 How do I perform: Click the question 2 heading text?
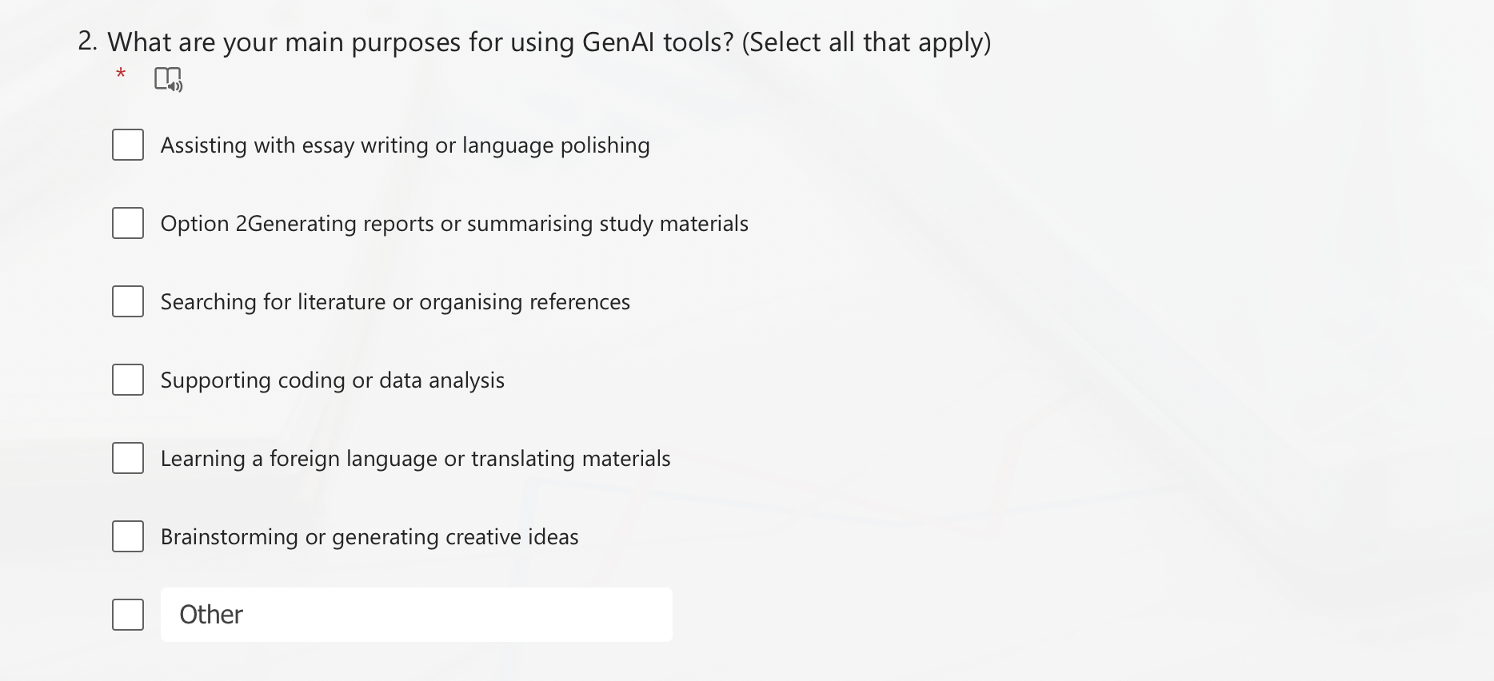coord(420,42)
